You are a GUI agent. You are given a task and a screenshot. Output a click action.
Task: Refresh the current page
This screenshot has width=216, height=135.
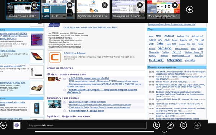157,125
